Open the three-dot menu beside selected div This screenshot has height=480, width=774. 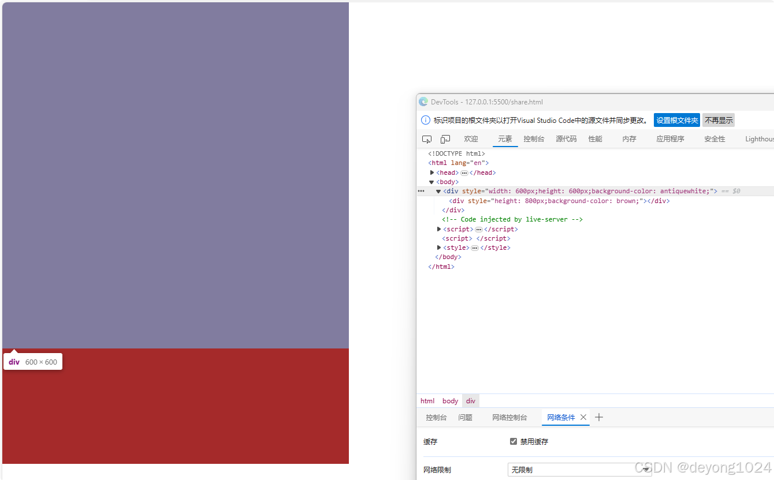421,191
